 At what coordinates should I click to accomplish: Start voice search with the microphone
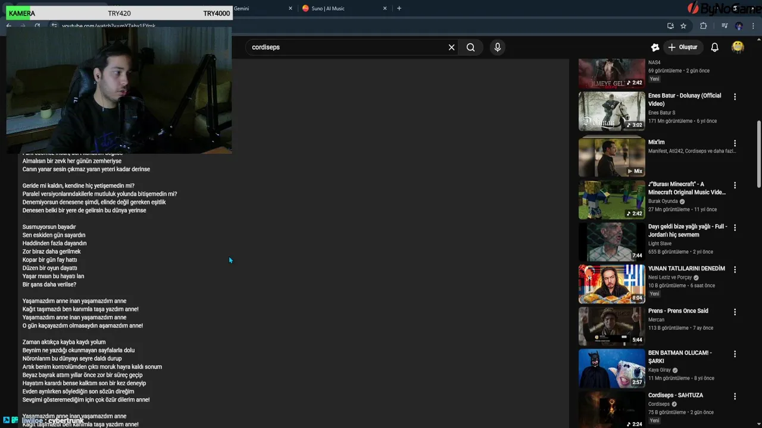pyautogui.click(x=498, y=48)
